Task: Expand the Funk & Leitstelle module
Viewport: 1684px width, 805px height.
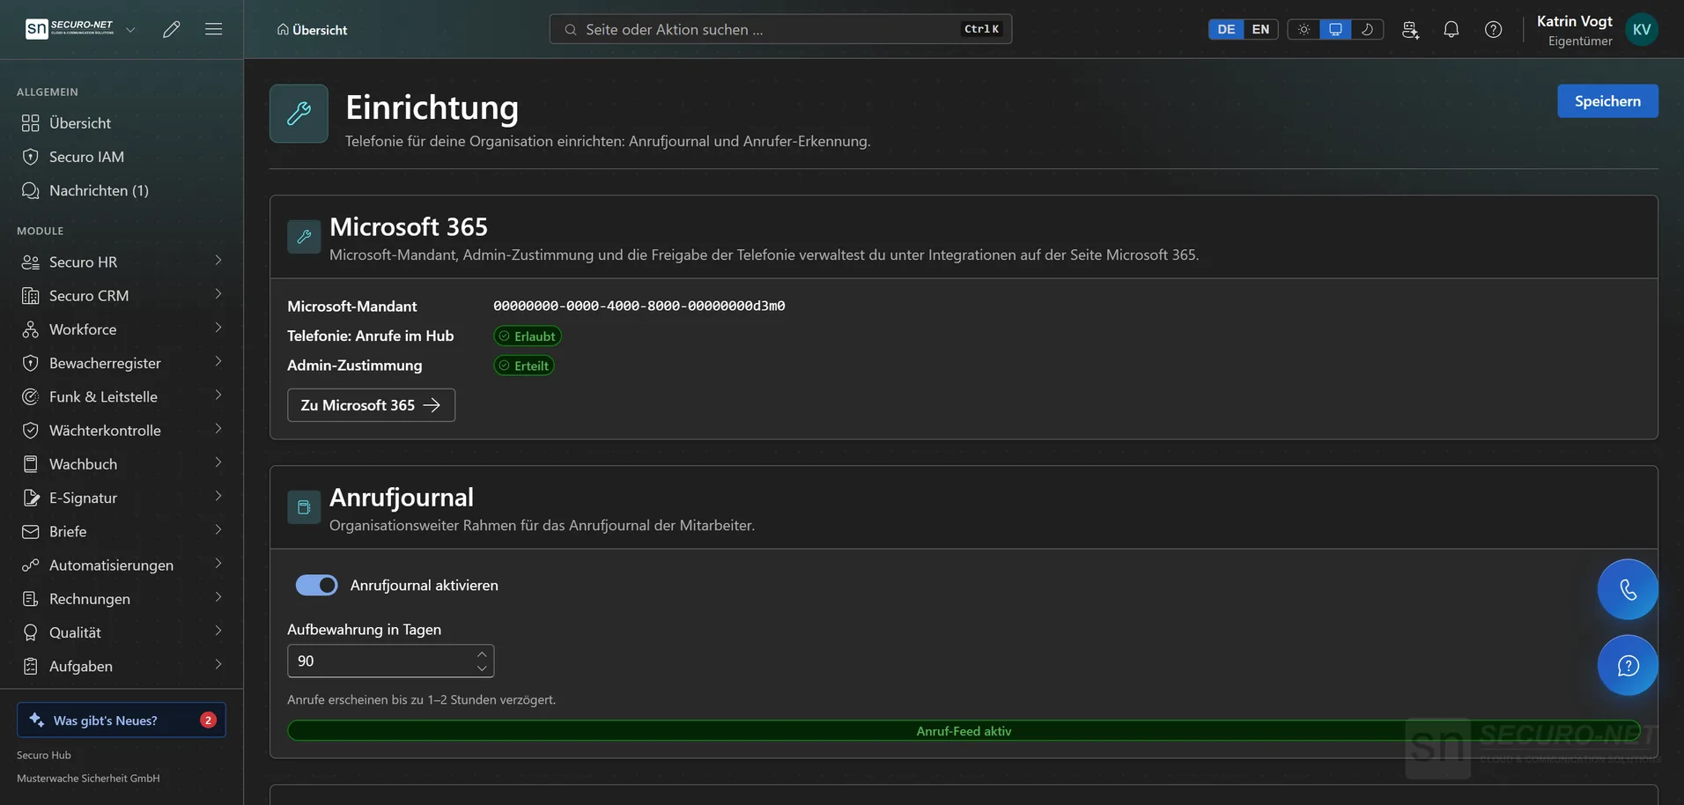Action: point(122,396)
